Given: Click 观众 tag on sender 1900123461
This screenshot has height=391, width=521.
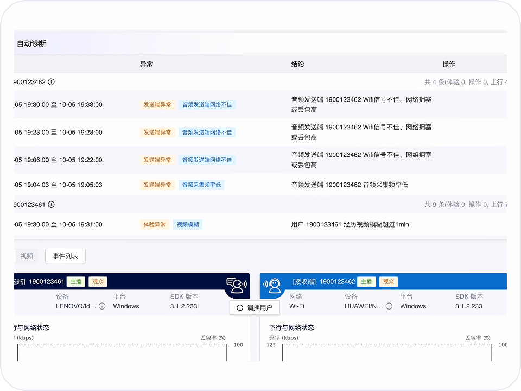Looking at the screenshot, I should [x=98, y=282].
